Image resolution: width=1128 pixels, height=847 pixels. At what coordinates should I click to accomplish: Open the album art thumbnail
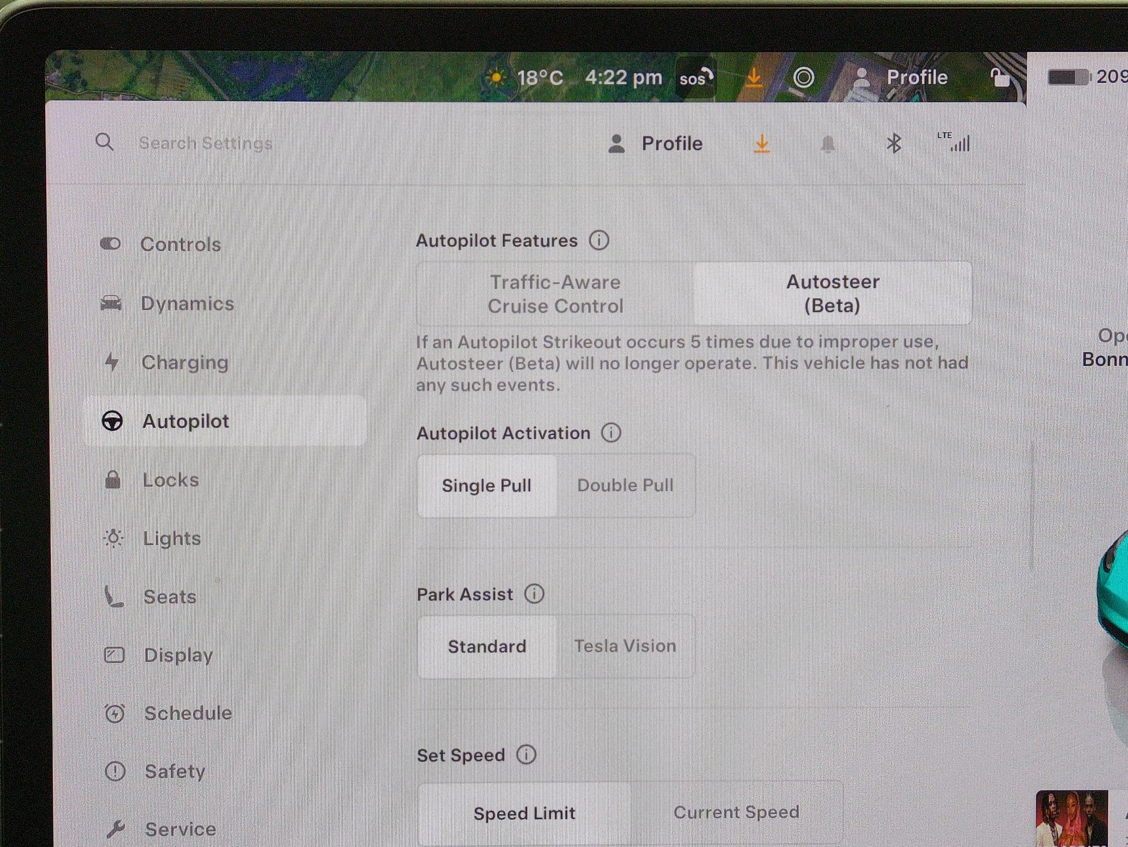tap(1071, 818)
